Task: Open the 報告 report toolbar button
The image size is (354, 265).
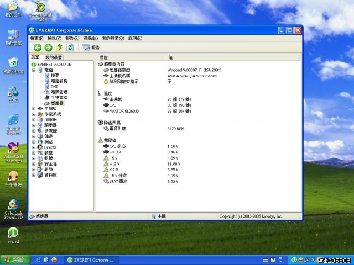Action: (91, 47)
